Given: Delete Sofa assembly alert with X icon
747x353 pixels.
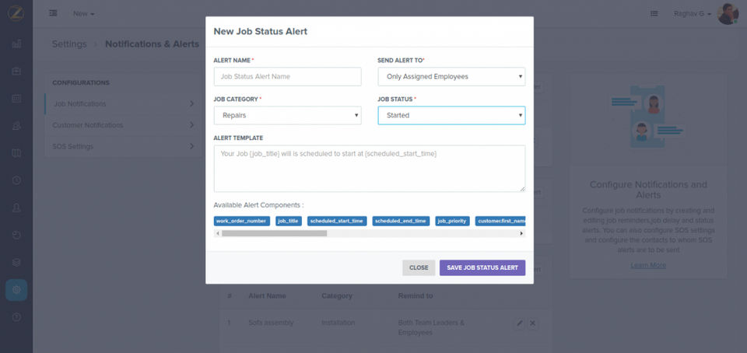Looking at the screenshot, I should coord(533,323).
